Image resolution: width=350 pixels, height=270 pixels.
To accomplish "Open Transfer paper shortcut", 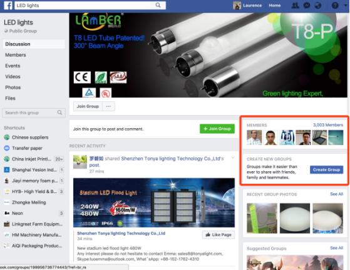I will (27, 148).
